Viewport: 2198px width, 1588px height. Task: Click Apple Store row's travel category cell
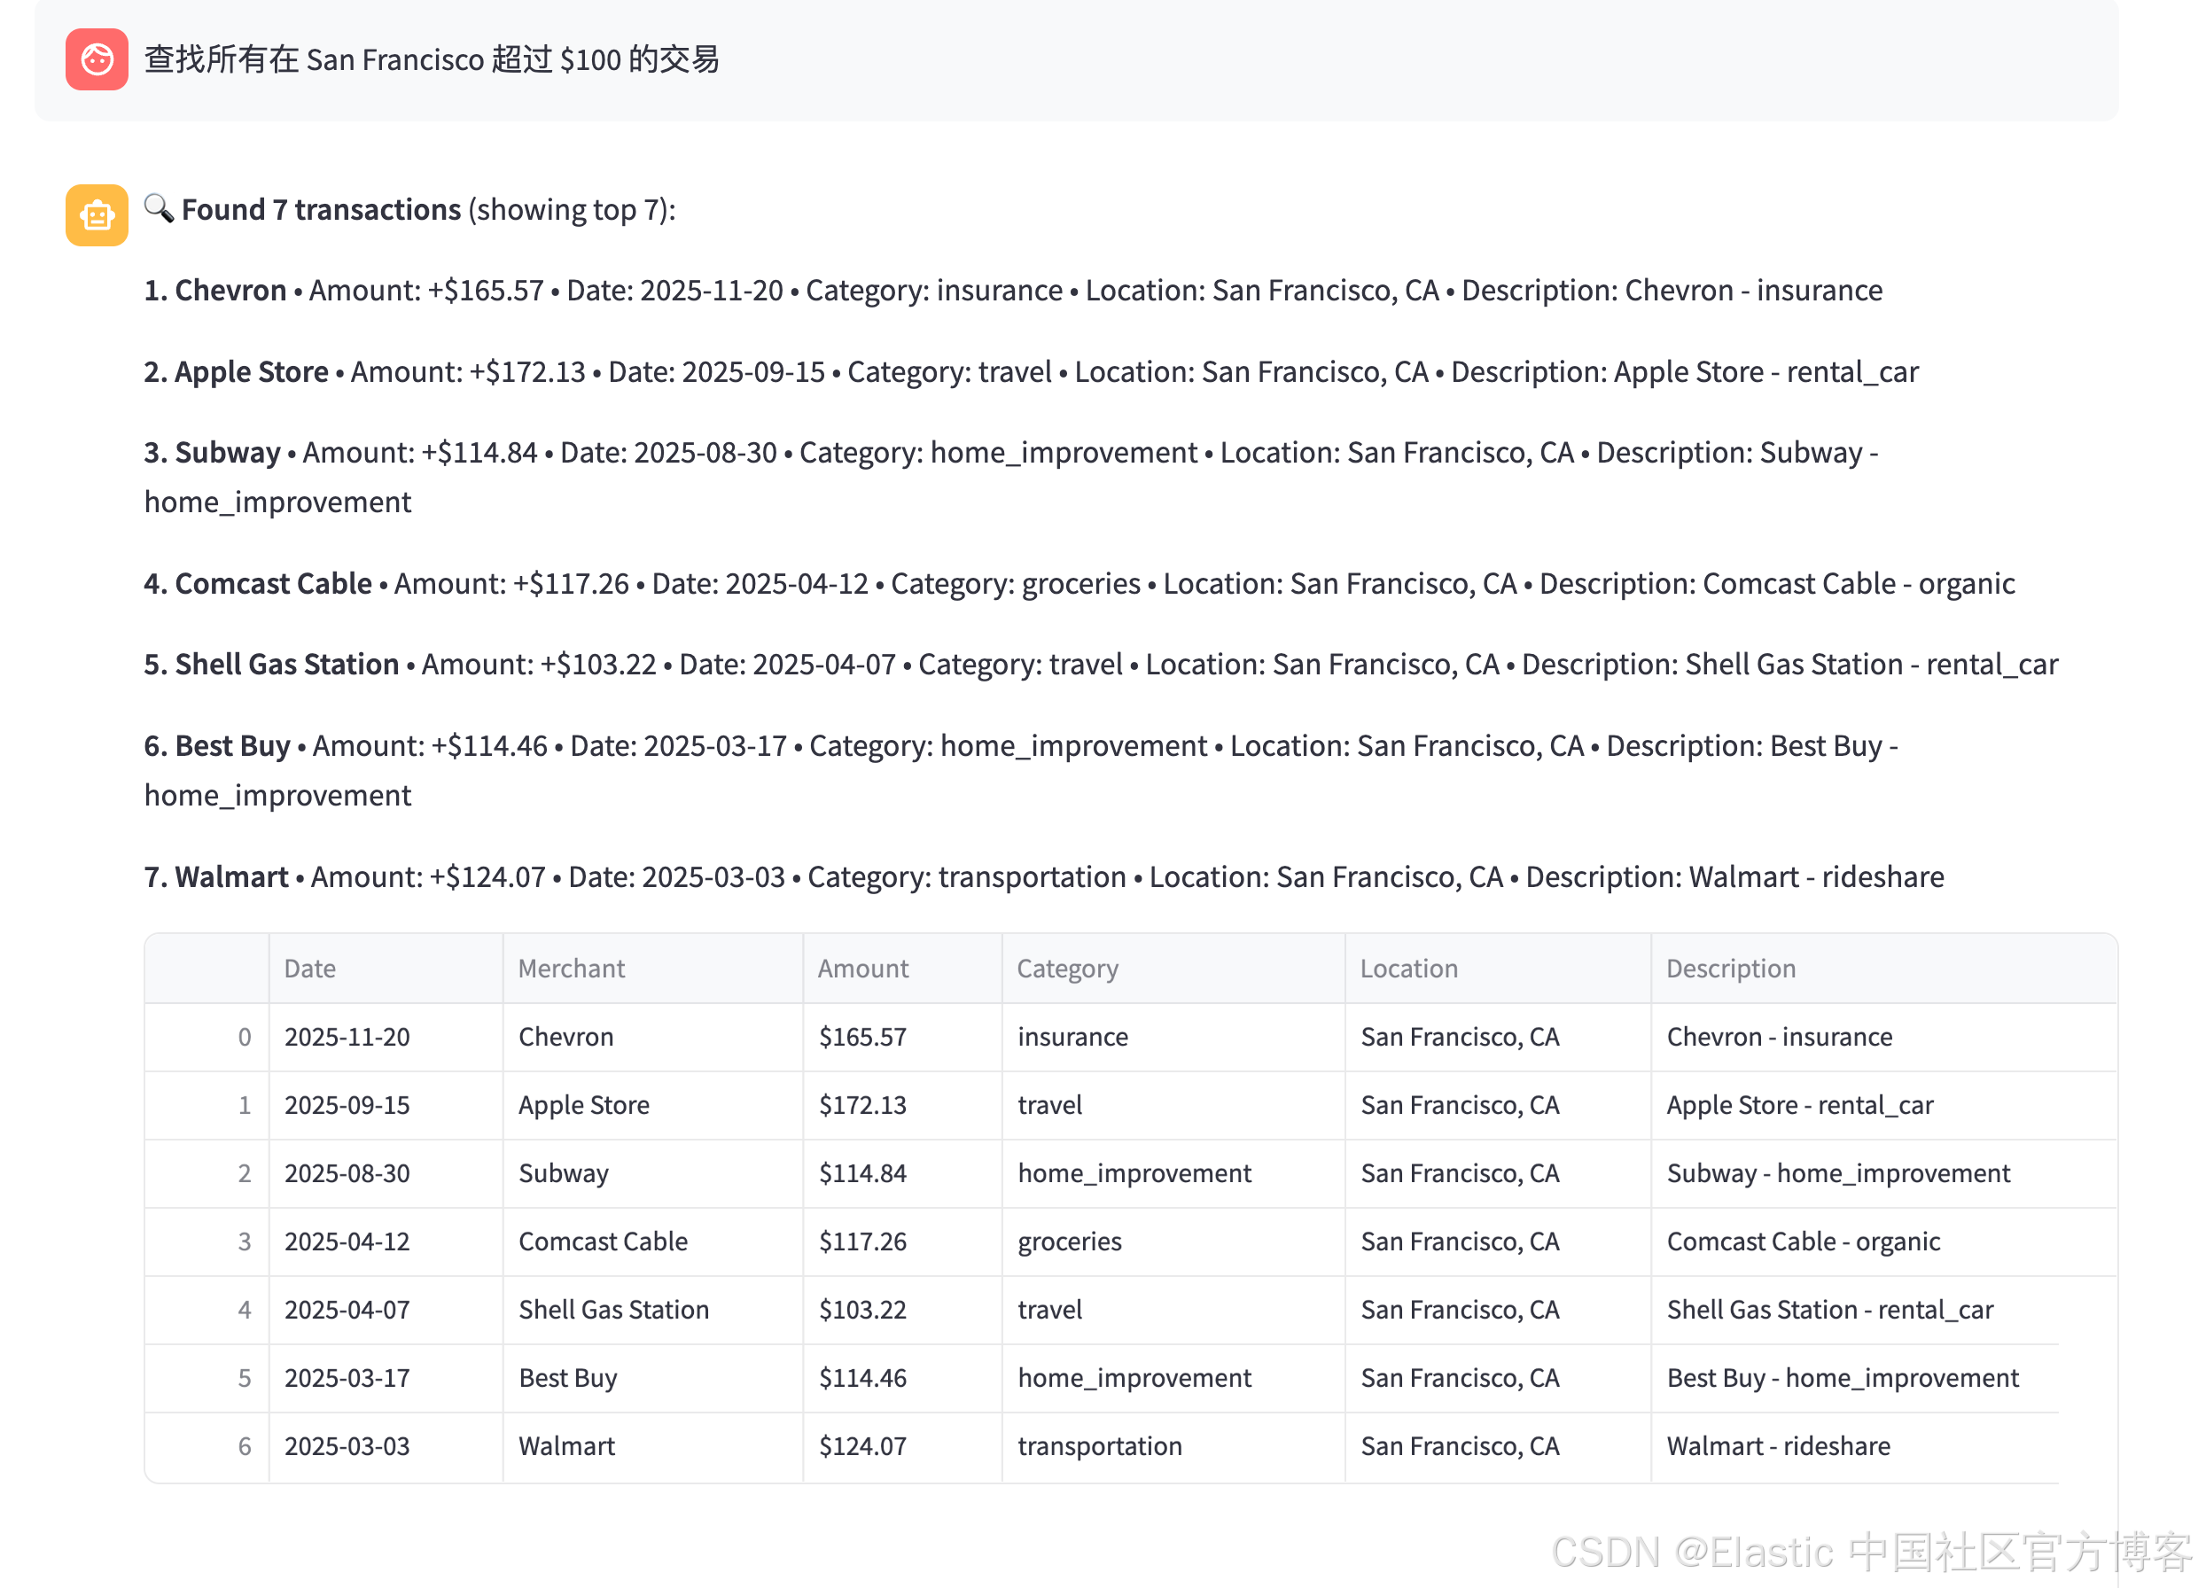click(x=1173, y=1106)
